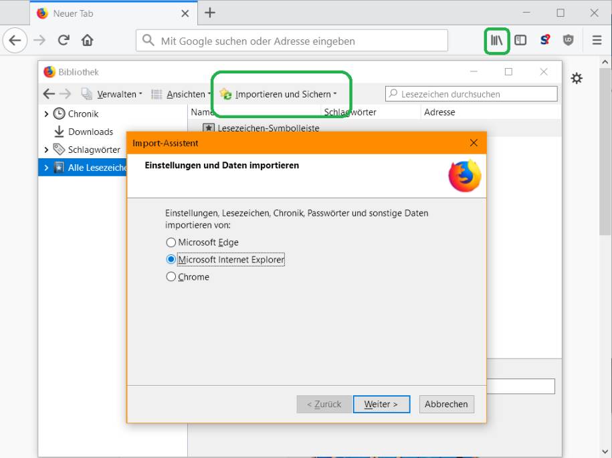
Task: Open the Verwalten dropdown menu
Action: click(x=112, y=94)
